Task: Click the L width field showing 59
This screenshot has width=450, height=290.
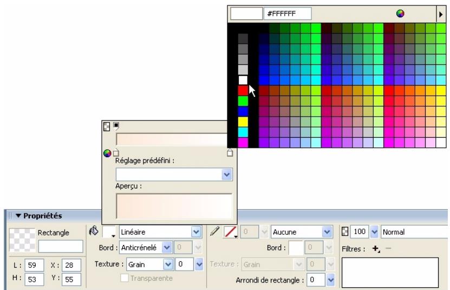Action: point(34,265)
